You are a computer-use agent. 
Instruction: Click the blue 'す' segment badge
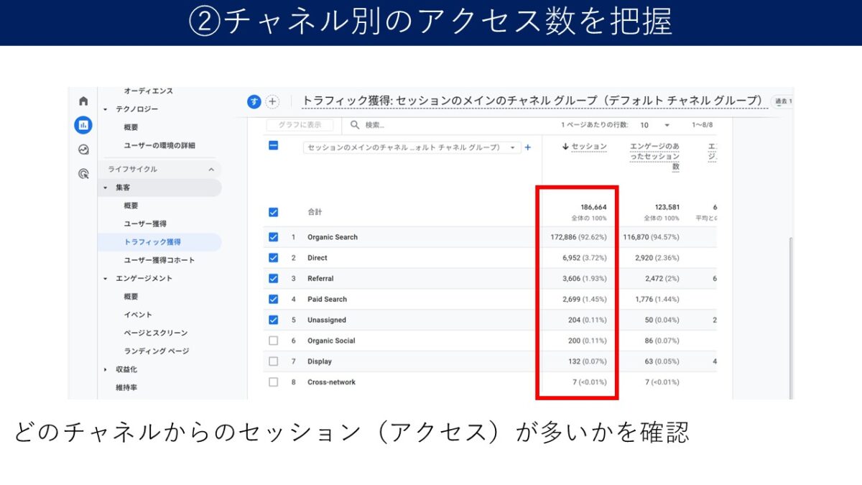click(x=254, y=101)
